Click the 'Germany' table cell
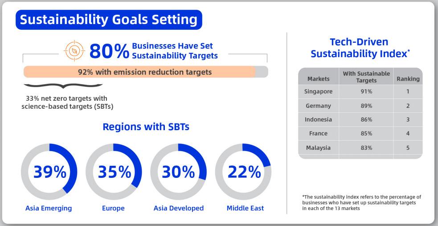 (x=319, y=106)
